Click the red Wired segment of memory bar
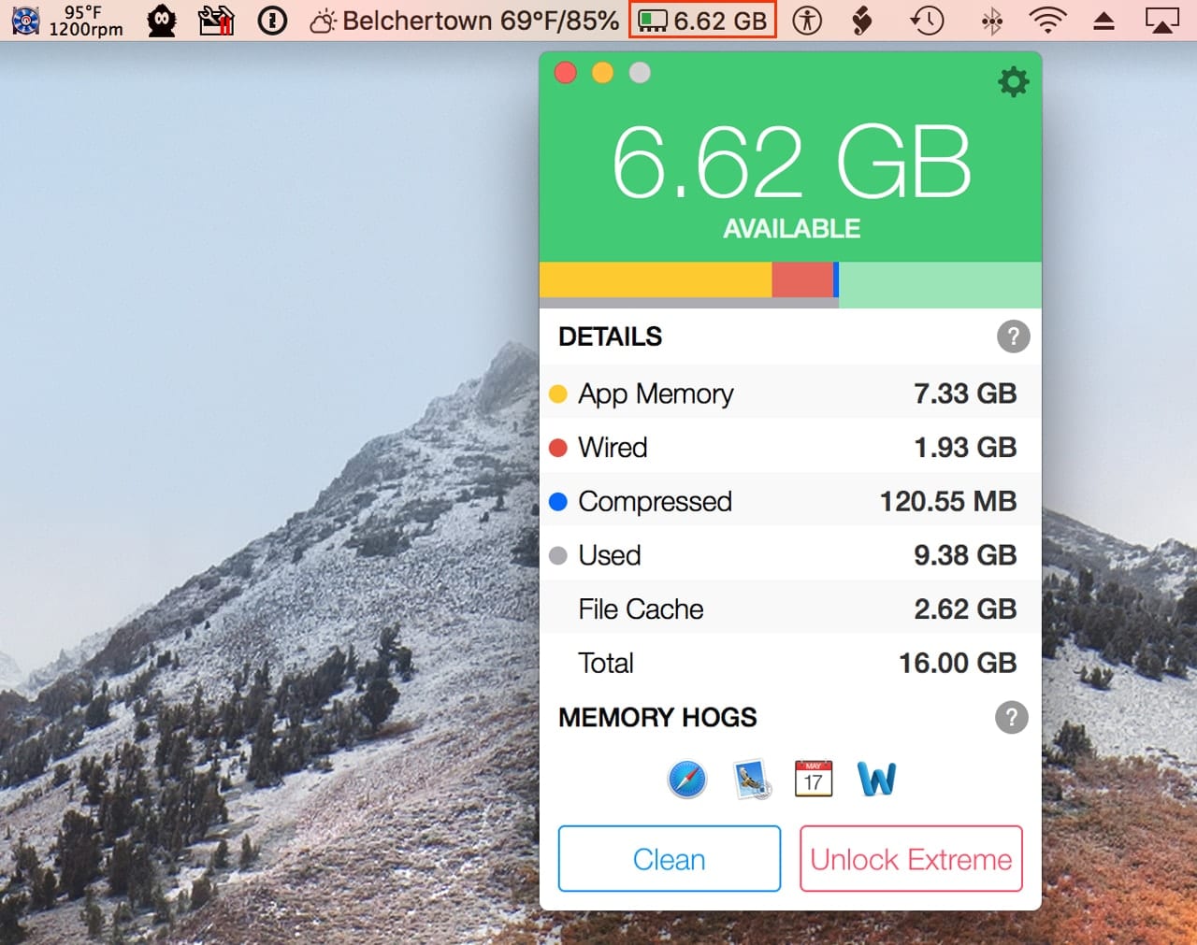1197x945 pixels. pyautogui.click(x=801, y=279)
